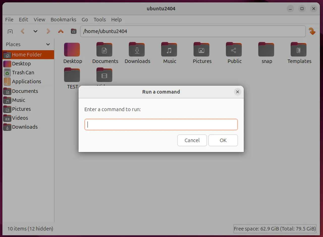Click the orange go arrow beside the path bar
The image size is (323, 237).
[312, 31]
